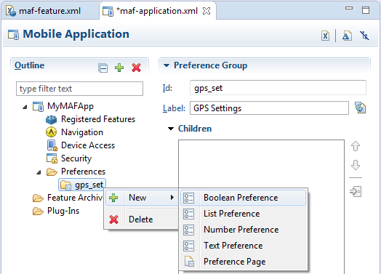Viewport: 381px width, 274px height.
Task: Click the Label field containing GPS Settings
Action: click(x=269, y=108)
